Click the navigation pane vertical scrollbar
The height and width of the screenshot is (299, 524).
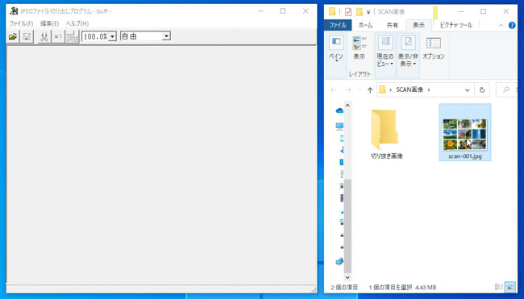pyautogui.click(x=347, y=190)
